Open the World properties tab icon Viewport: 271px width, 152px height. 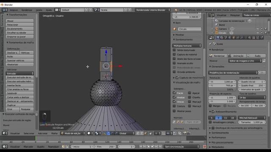(230, 38)
